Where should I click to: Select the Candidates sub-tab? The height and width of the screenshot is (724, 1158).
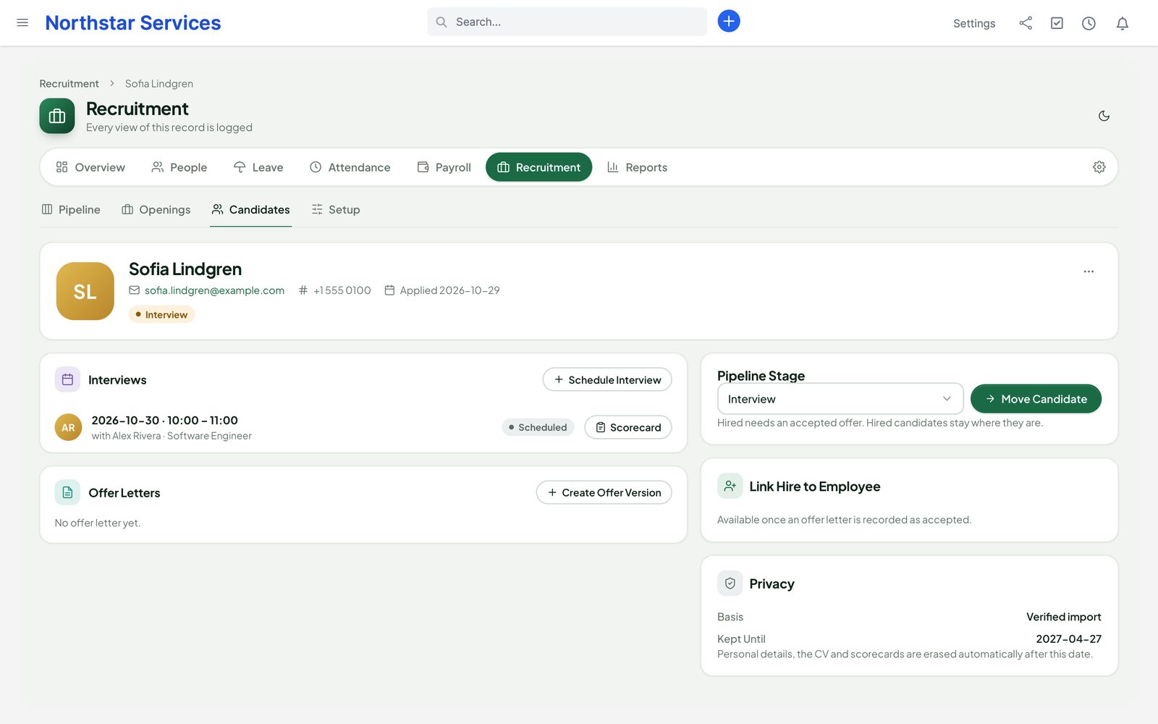coord(250,209)
